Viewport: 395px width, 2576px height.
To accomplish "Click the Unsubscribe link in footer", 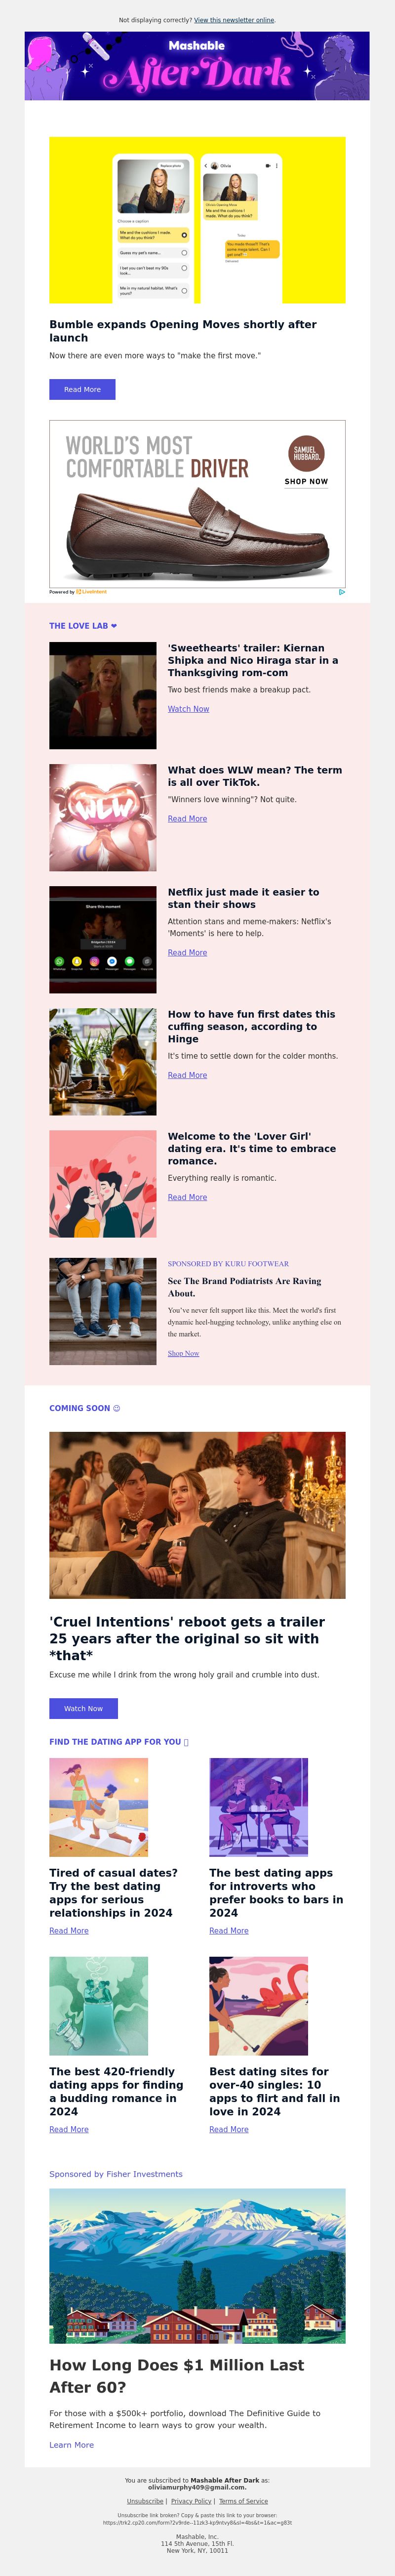I will click(x=145, y=2501).
